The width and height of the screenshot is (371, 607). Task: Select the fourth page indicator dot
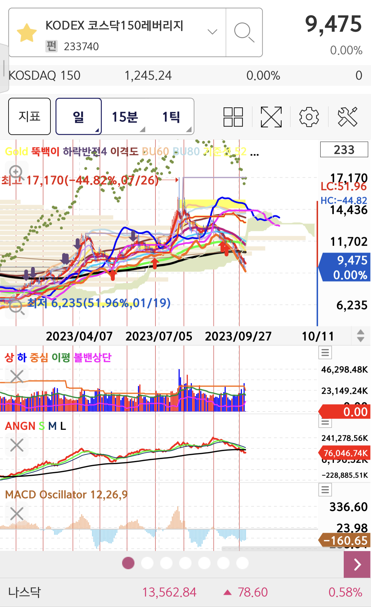[x=185, y=563]
